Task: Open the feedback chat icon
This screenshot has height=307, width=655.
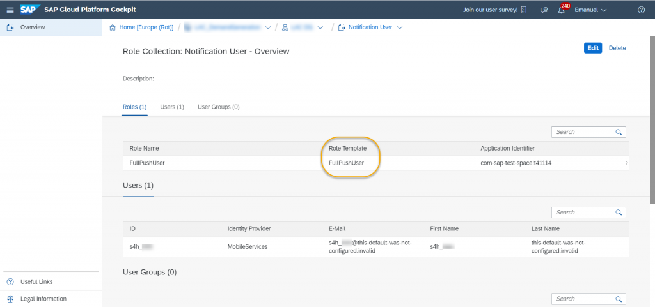Action: (544, 10)
